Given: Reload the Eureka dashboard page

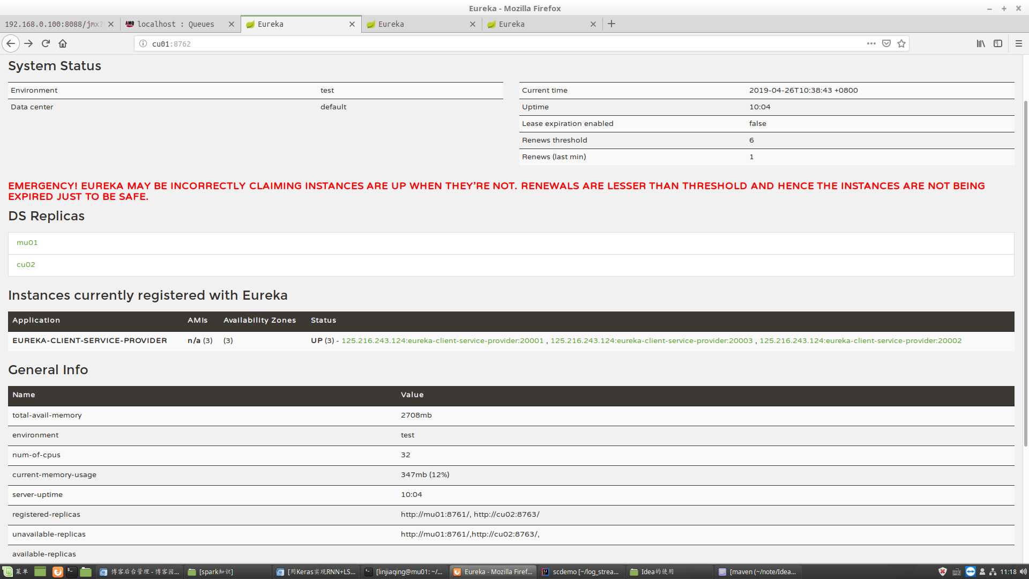Looking at the screenshot, I should pyautogui.click(x=46, y=43).
